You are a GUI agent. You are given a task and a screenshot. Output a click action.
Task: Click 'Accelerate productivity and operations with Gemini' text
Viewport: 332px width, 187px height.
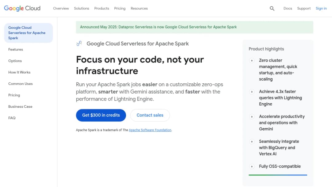[x=282, y=123]
